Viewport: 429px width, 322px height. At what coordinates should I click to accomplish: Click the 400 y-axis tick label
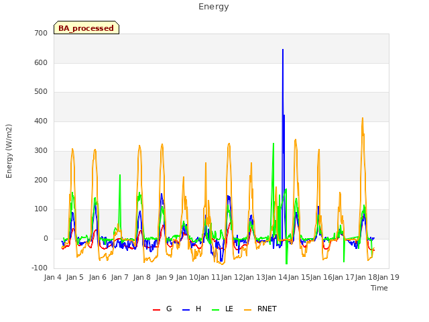tap(41, 121)
